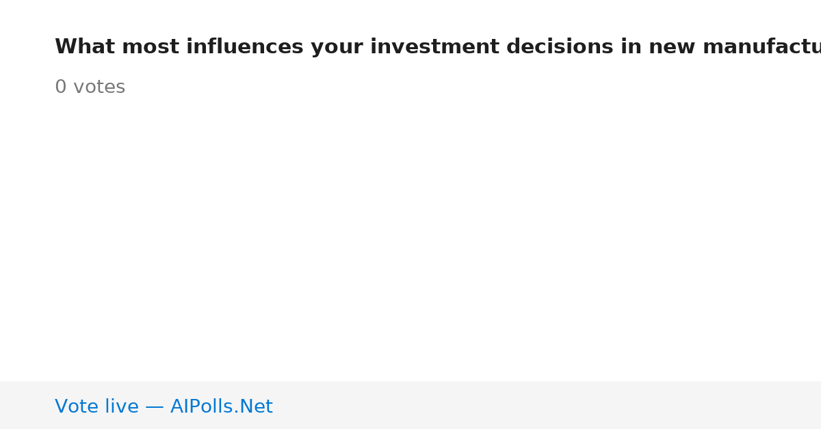Click the word your in poll question
The height and width of the screenshot is (429, 821).
(337, 47)
